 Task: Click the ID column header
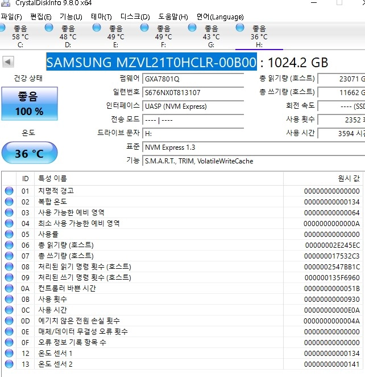[25, 179]
